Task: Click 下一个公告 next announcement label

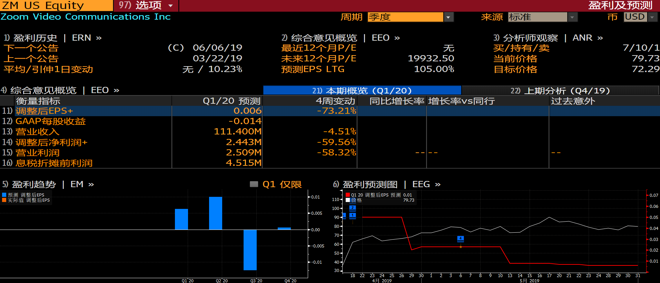Action: pos(31,48)
